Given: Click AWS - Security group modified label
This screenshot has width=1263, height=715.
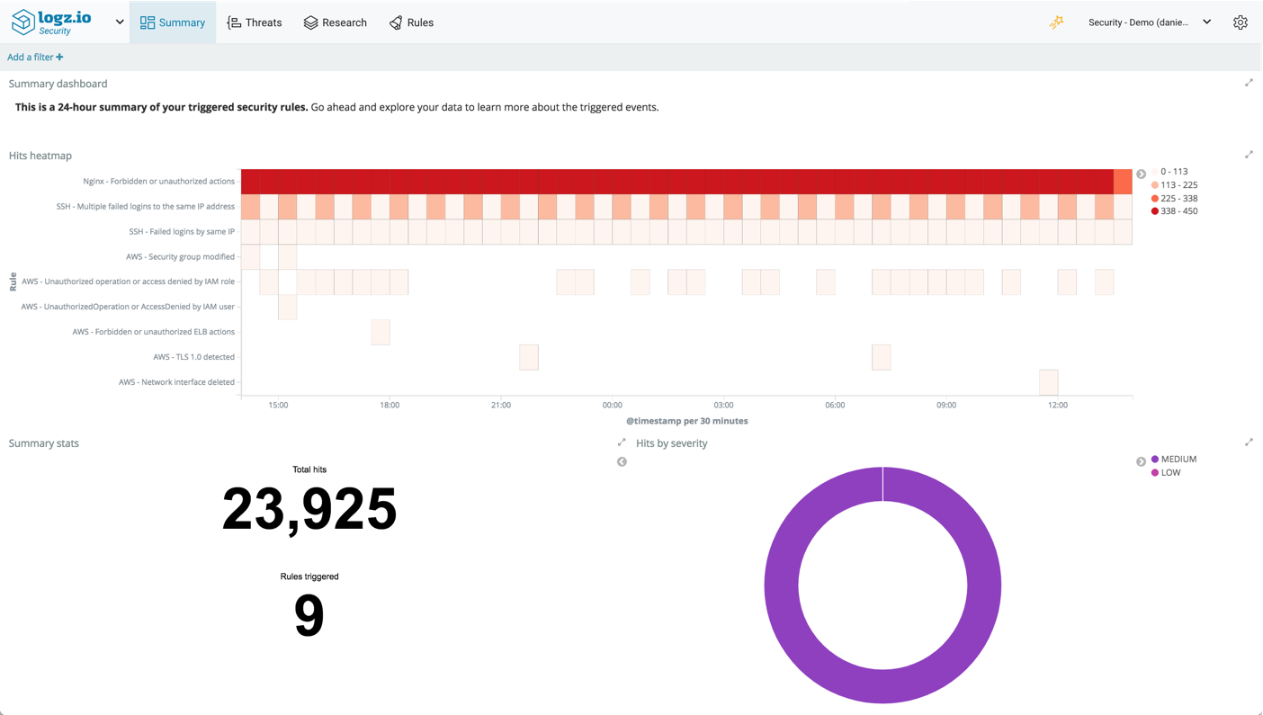Looking at the screenshot, I should click(180, 256).
